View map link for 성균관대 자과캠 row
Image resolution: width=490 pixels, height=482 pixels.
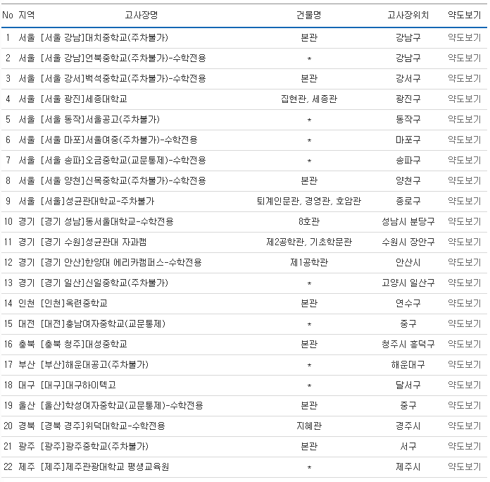click(x=464, y=242)
